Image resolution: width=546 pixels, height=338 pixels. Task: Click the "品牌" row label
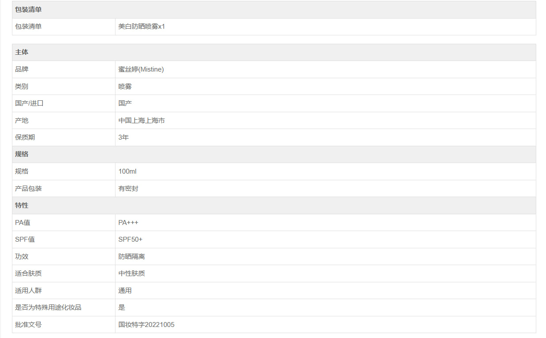coord(22,69)
